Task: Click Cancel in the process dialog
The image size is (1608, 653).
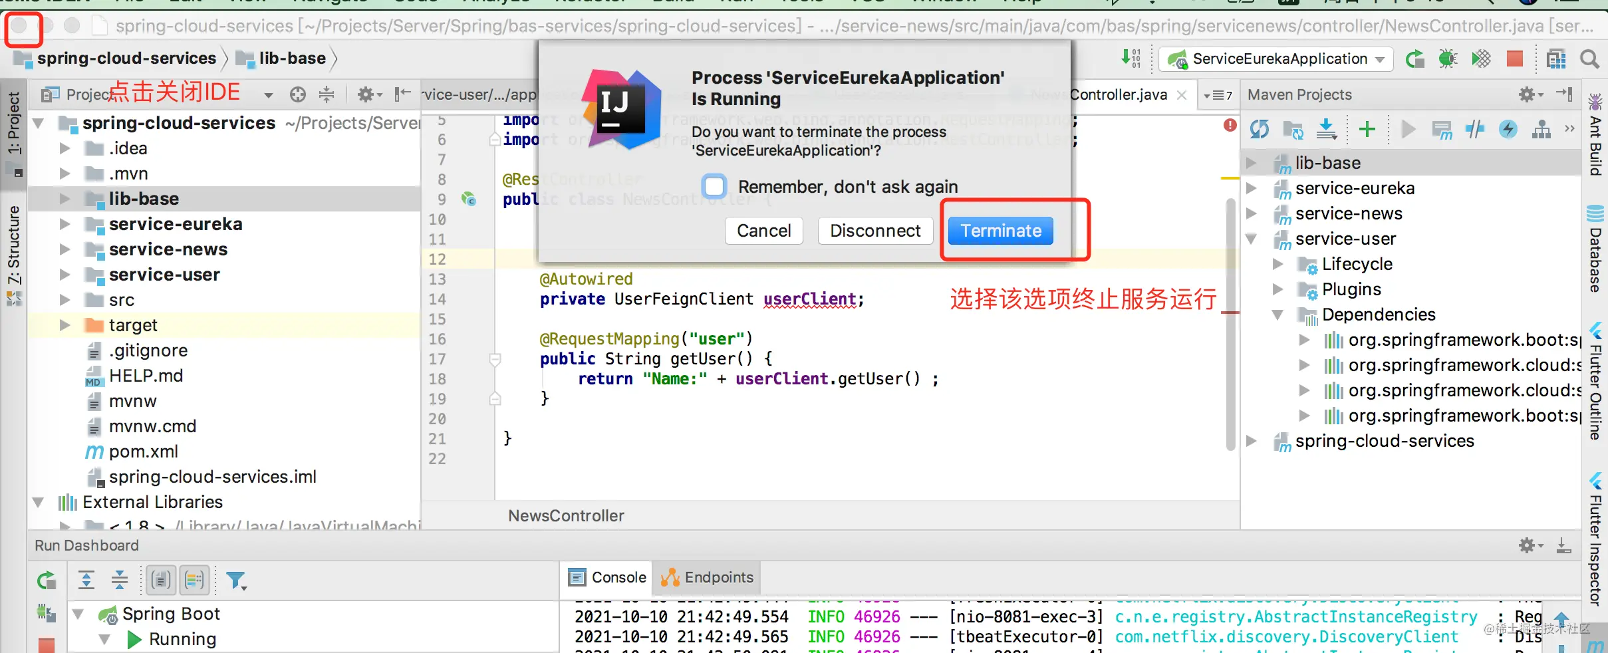Action: click(x=764, y=231)
